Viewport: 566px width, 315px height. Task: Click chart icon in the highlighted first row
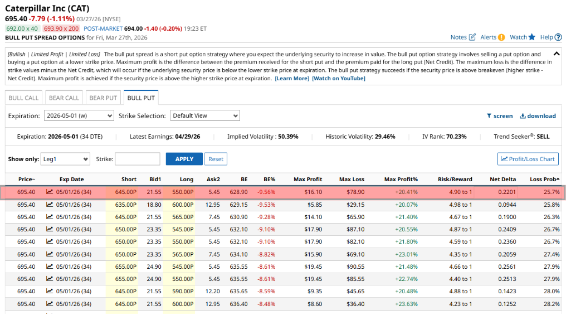[x=50, y=192]
